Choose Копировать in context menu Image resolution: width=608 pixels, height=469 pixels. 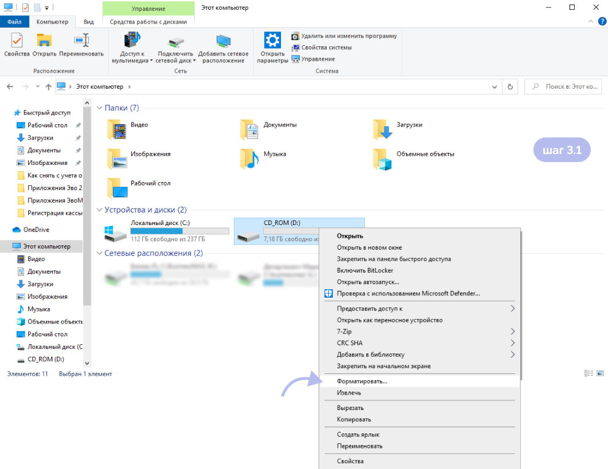(x=419, y=420)
